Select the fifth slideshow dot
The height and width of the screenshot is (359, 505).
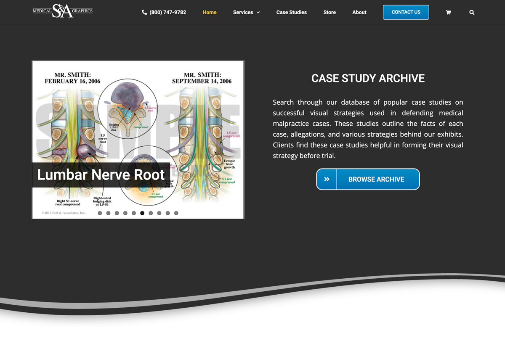click(134, 213)
